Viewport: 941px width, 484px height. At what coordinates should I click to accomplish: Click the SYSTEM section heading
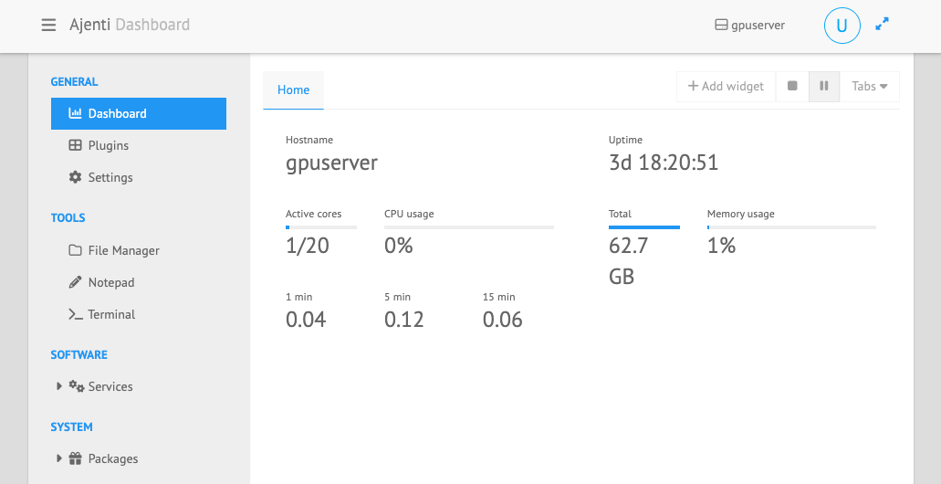click(71, 427)
